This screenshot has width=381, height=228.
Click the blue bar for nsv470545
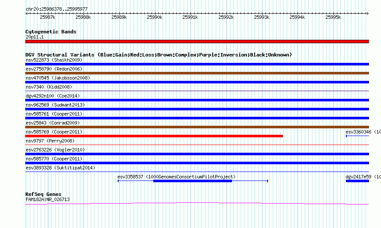tap(197, 82)
